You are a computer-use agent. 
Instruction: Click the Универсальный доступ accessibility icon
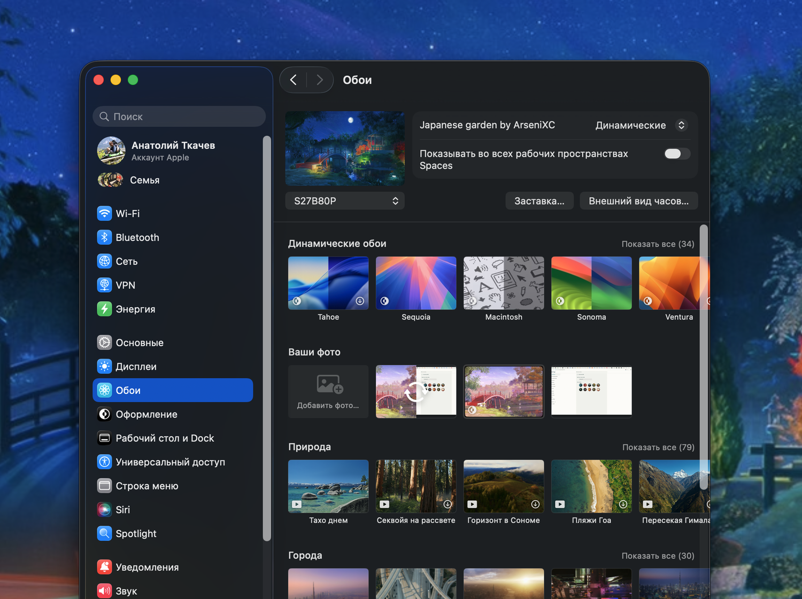[x=104, y=462]
